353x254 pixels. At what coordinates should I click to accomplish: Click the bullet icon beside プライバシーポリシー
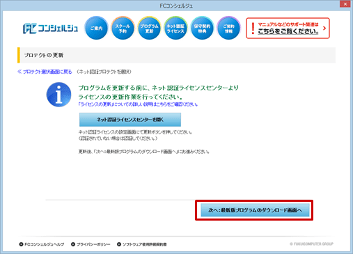[73, 244]
